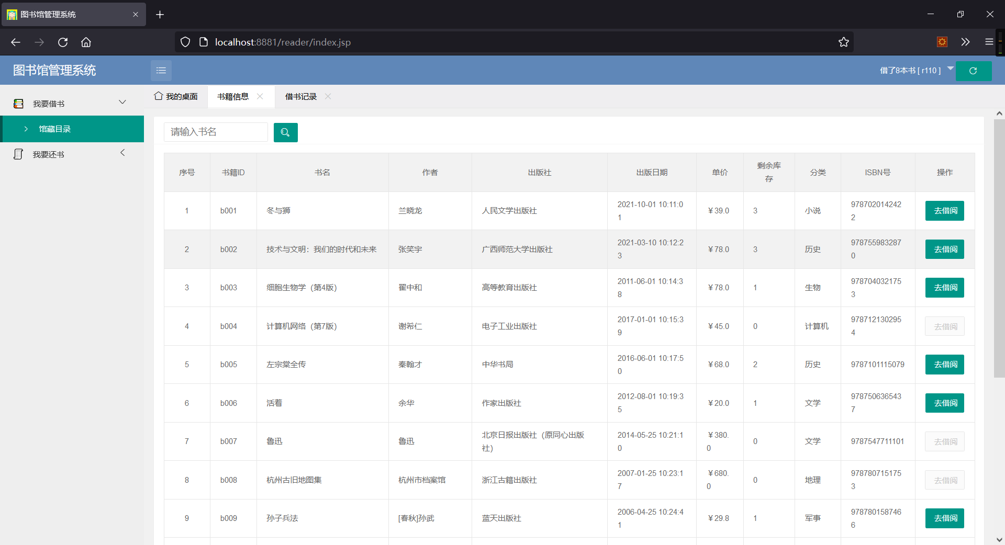Image resolution: width=1005 pixels, height=545 pixels.
Task: Click author cell 兰晓龙
Action: (x=410, y=211)
